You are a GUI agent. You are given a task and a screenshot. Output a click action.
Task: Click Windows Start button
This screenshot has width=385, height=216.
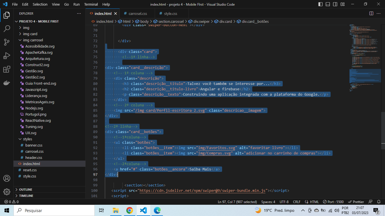7,210
